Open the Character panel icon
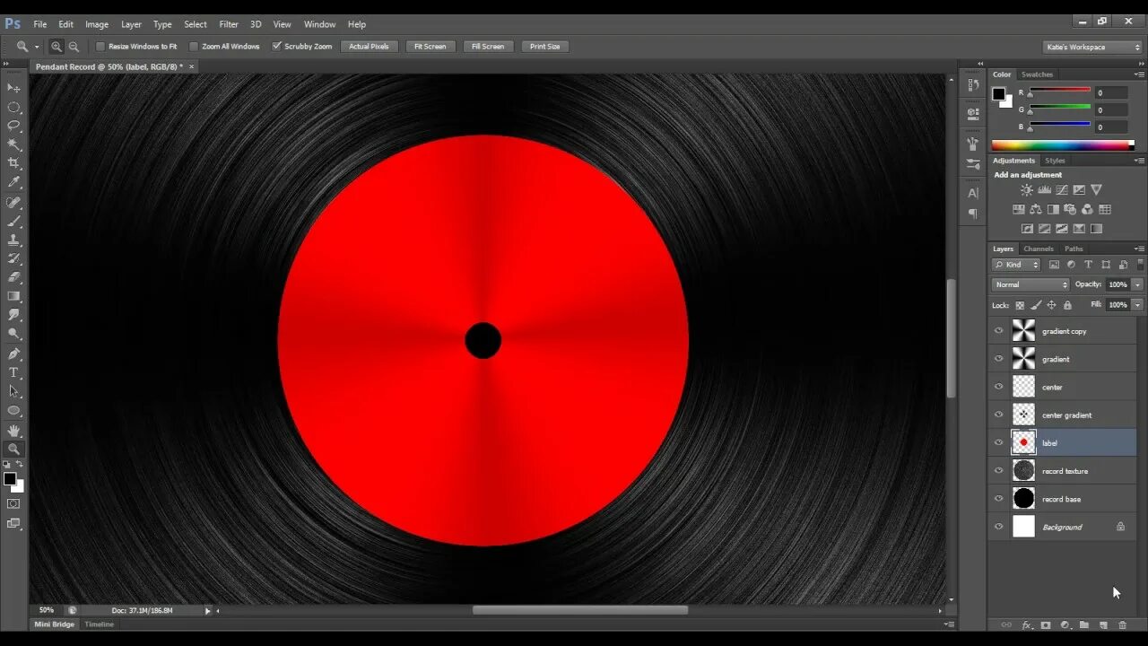Viewport: 1148px width, 646px height. [x=973, y=193]
